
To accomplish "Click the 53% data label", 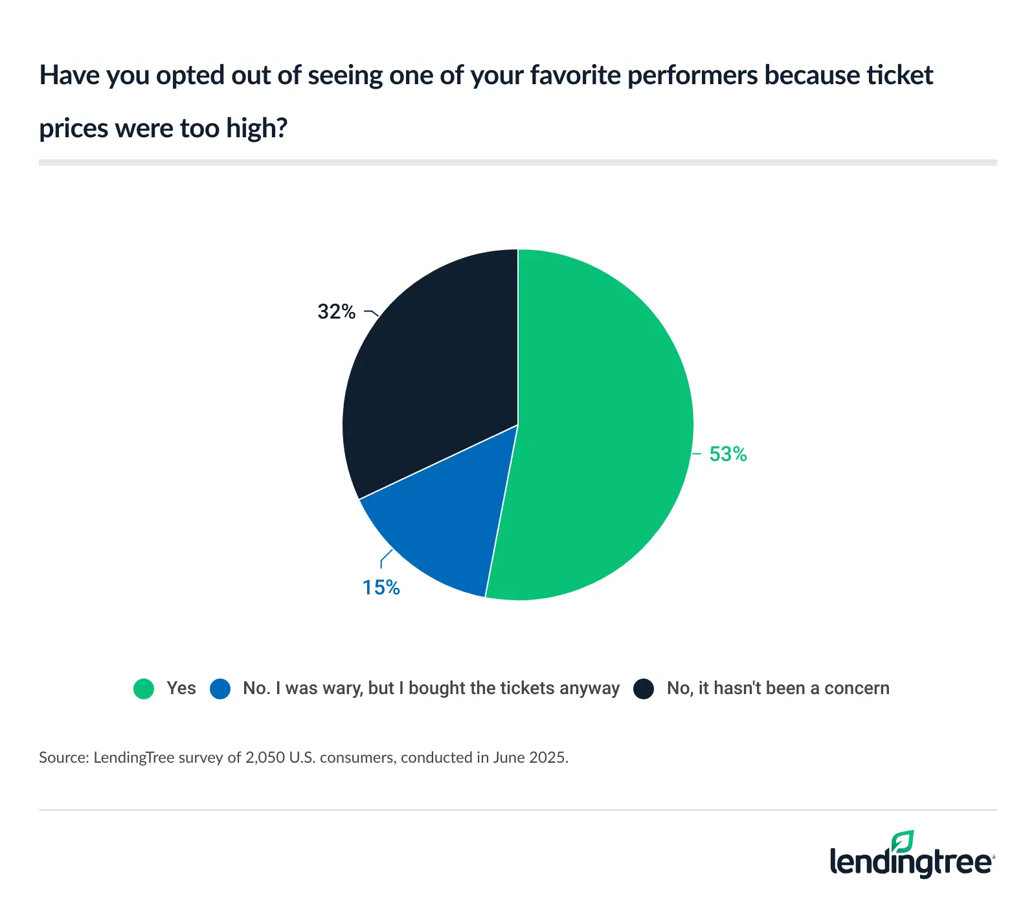I will 728,455.
